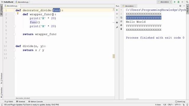The width and height of the screenshot is (189, 106).
Task: Open the Favorites tool window sidebar tab
Action: pyautogui.click(x=1, y=92)
